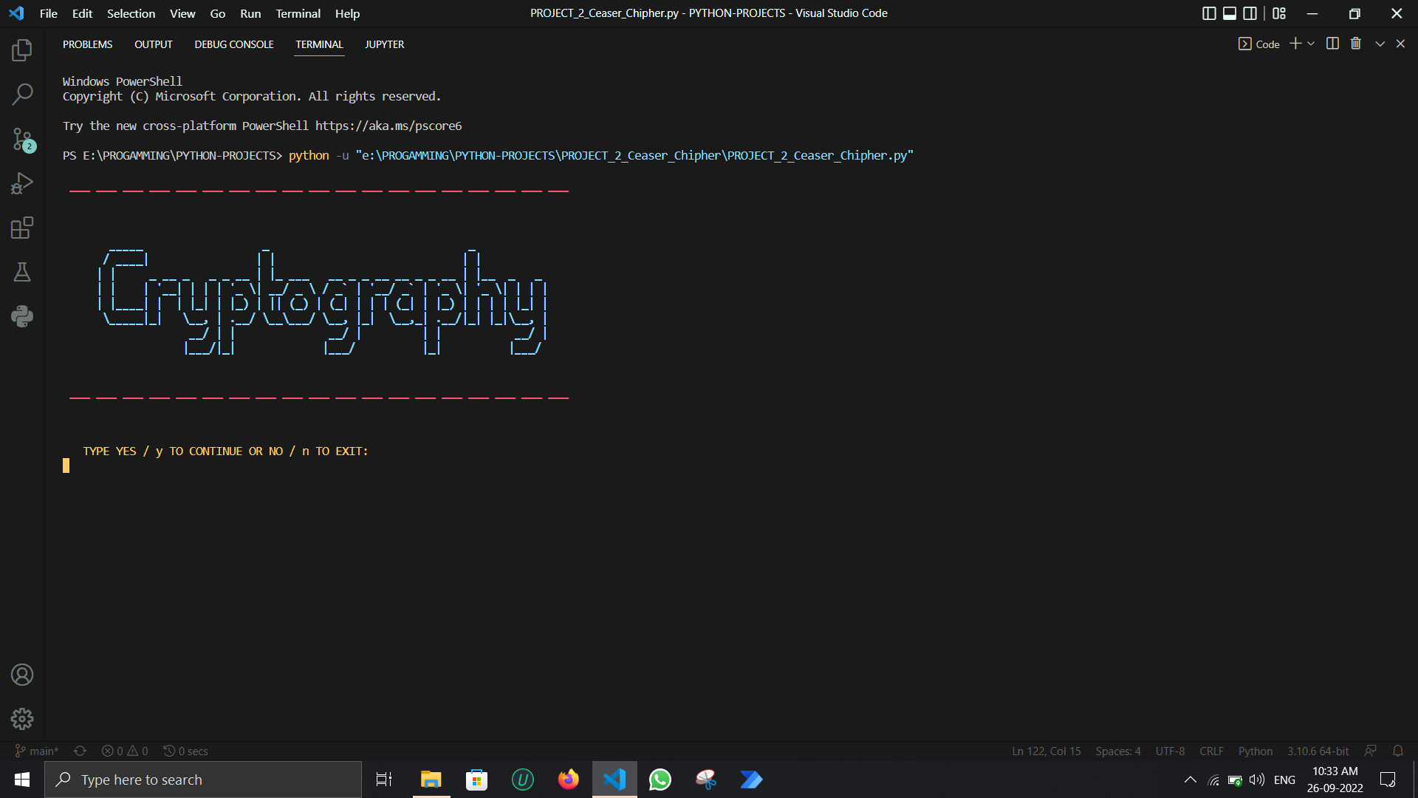Open the Extensions view
This screenshot has height=798, width=1418.
22,228
